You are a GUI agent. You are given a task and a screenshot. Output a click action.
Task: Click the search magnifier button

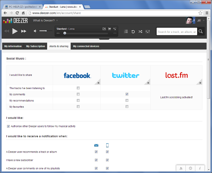pyautogui.click(x=201, y=32)
